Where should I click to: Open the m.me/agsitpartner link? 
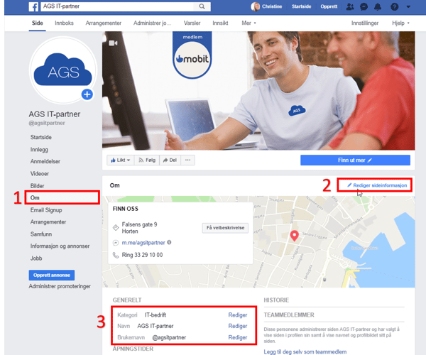pyautogui.click(x=143, y=243)
